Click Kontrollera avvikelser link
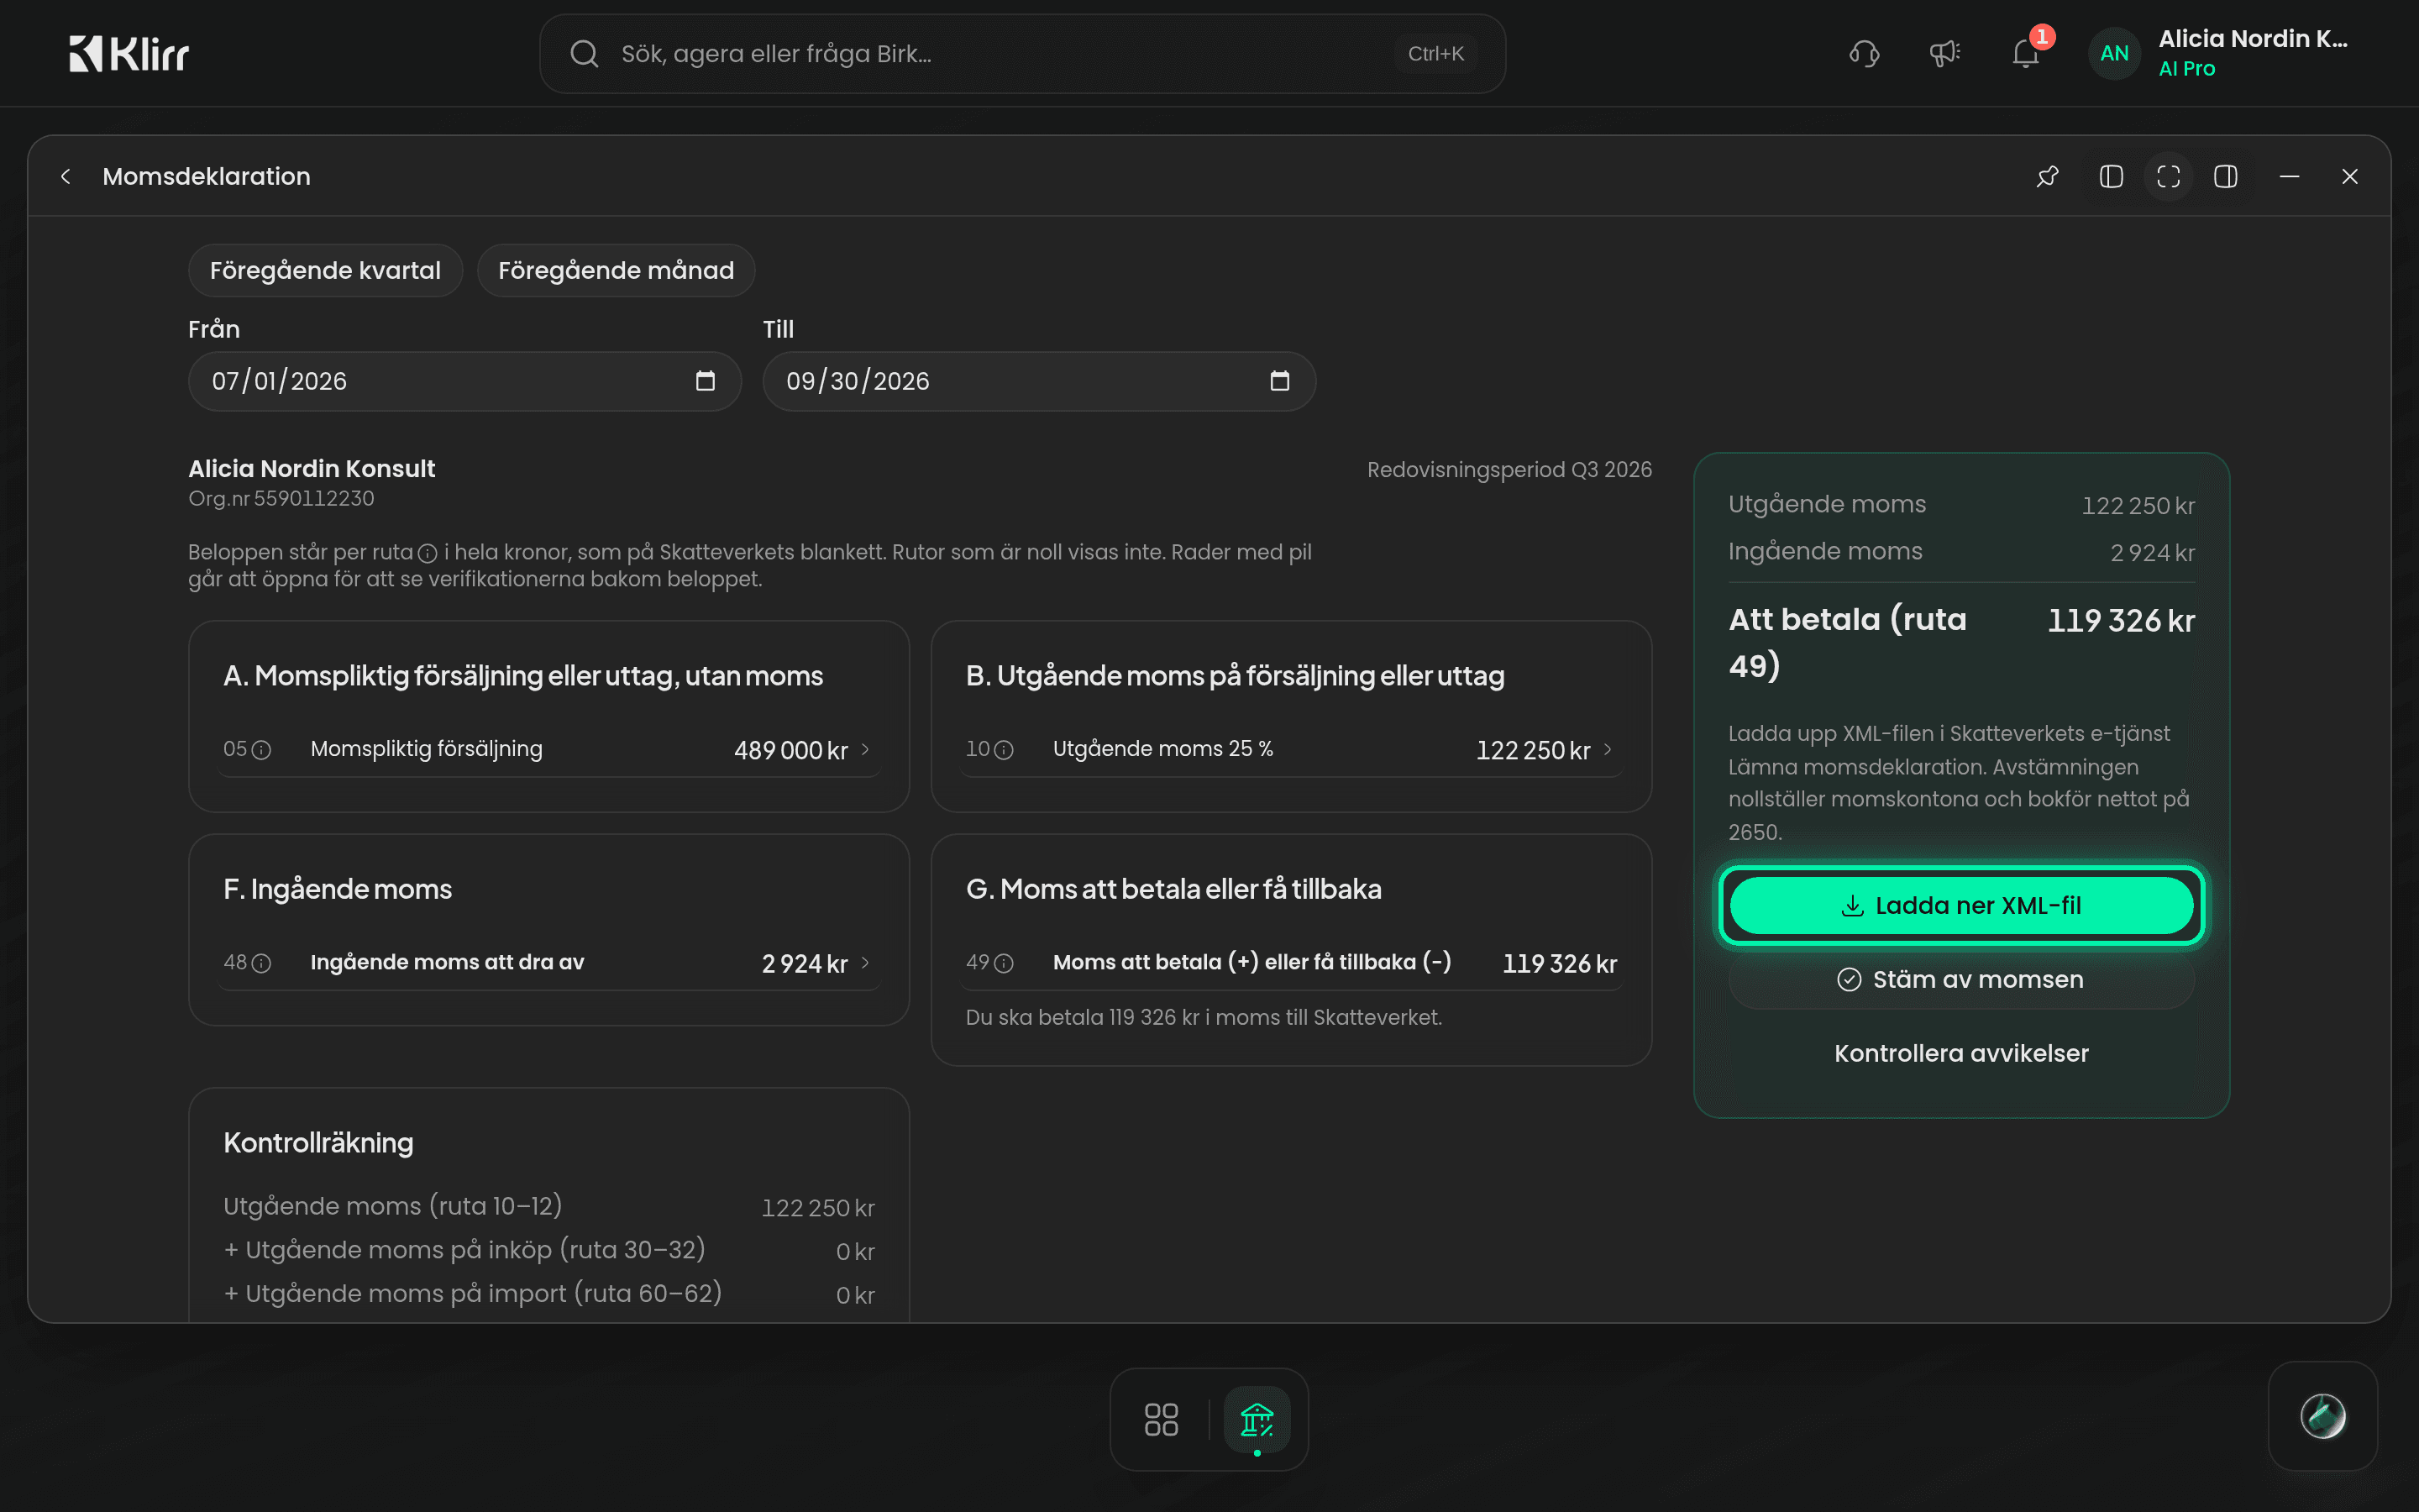Image resolution: width=2419 pixels, height=1512 pixels. pyautogui.click(x=1961, y=1053)
